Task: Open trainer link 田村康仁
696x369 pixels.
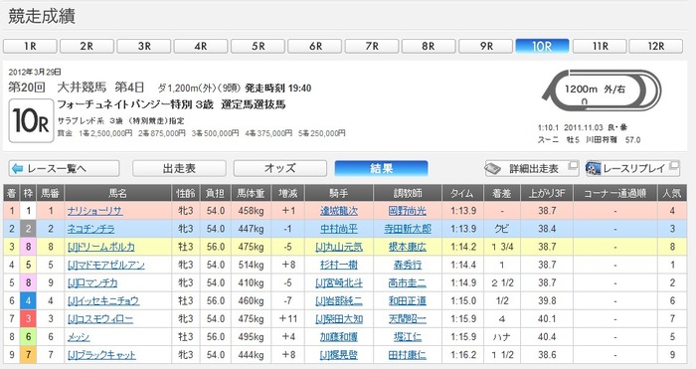Action: pyautogui.click(x=407, y=355)
